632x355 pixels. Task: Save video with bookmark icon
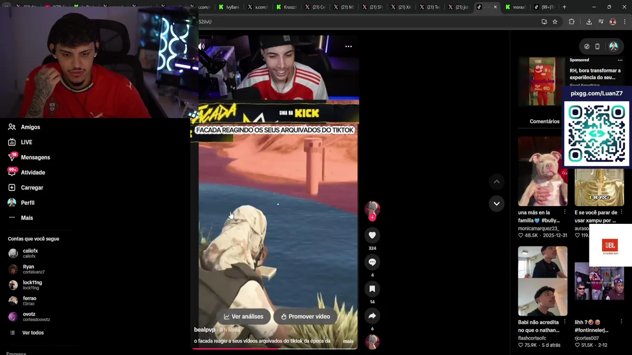point(372,289)
